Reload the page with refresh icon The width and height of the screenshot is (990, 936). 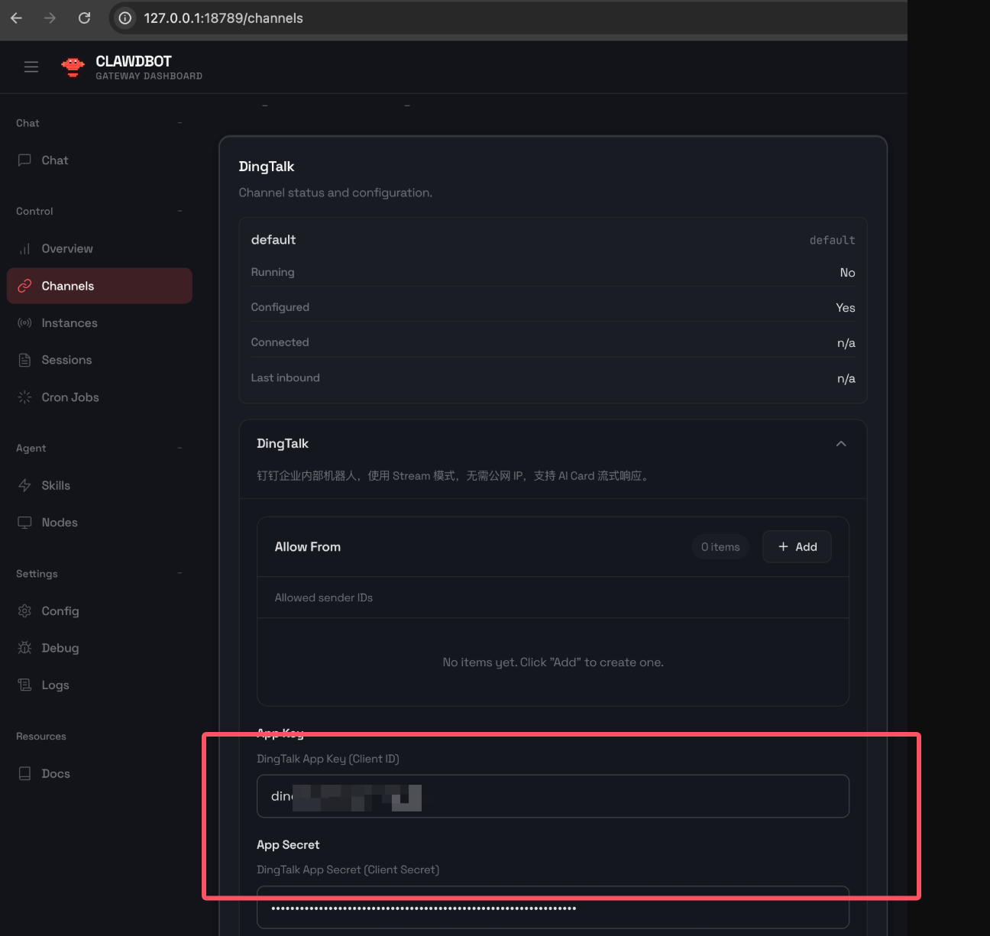(x=84, y=18)
